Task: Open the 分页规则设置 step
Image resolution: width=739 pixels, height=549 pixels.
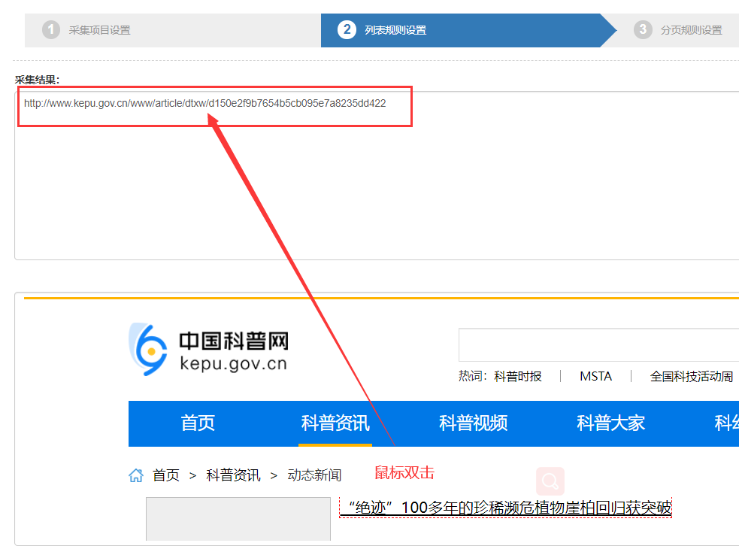Action: tap(690, 30)
